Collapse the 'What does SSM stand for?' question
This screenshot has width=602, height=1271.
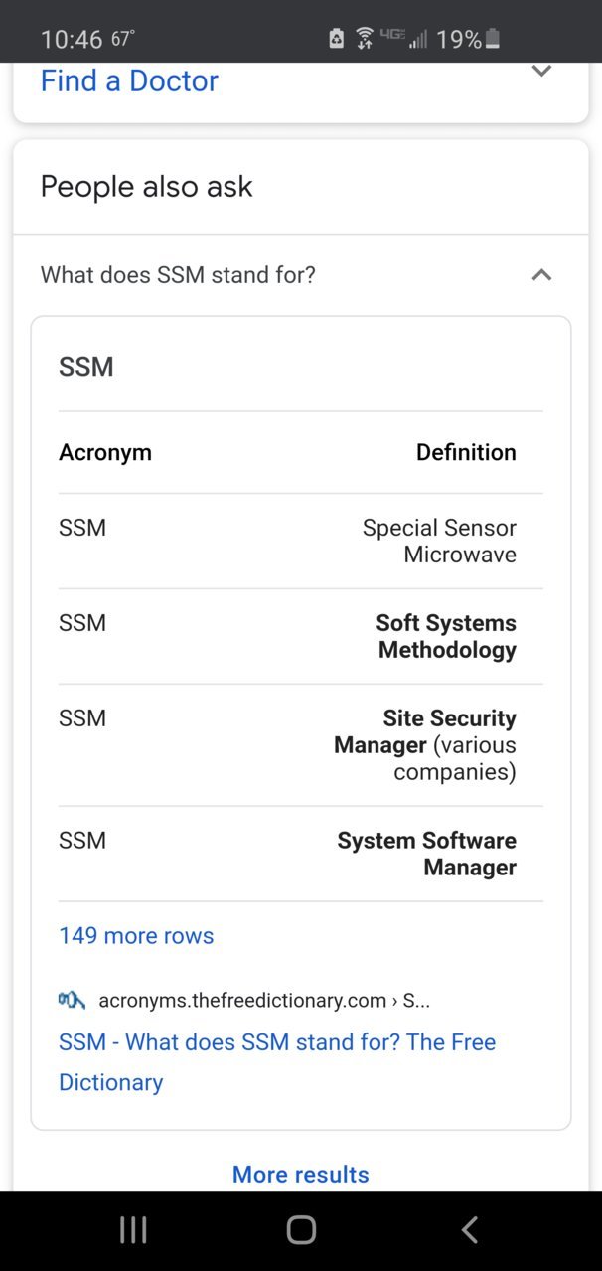(x=541, y=274)
